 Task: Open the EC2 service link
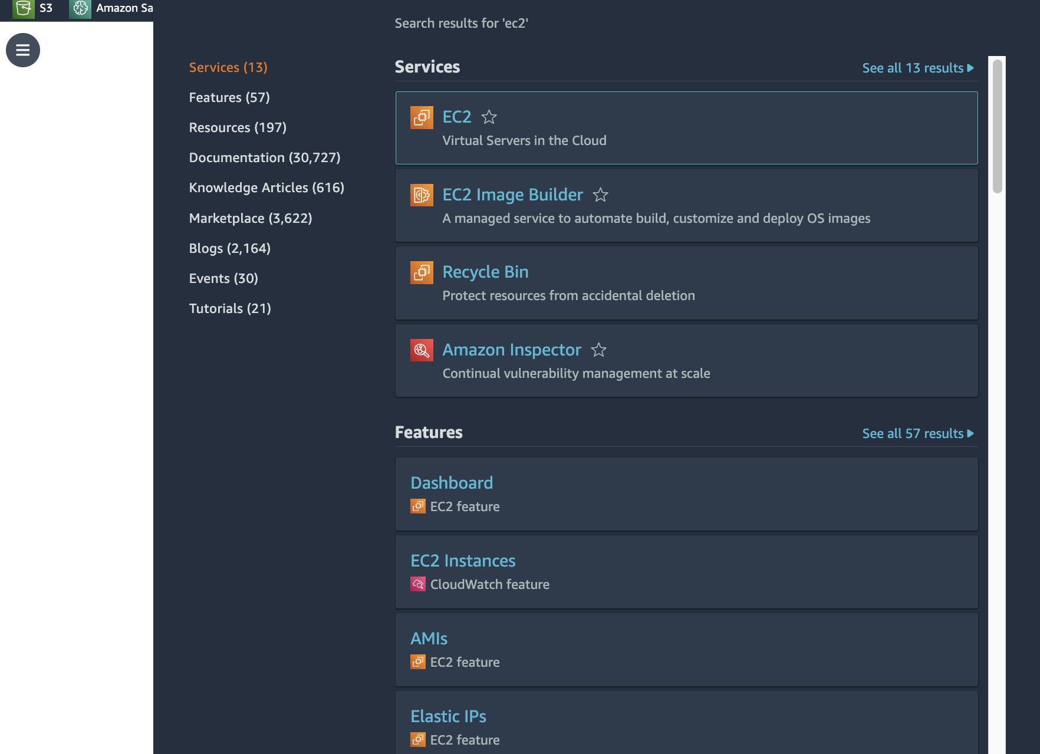click(x=457, y=117)
